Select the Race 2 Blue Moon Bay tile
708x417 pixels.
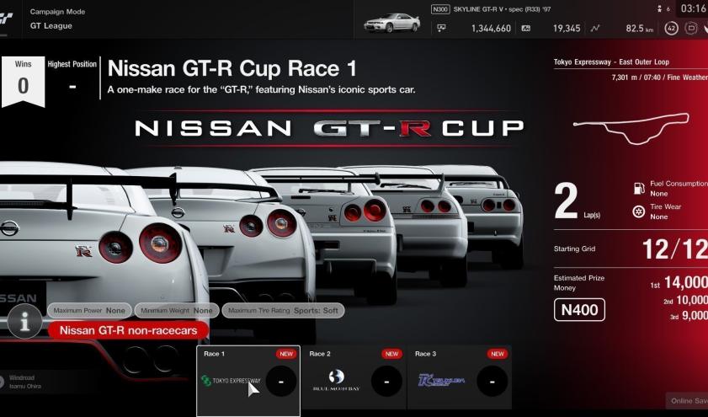pyautogui.click(x=354, y=381)
